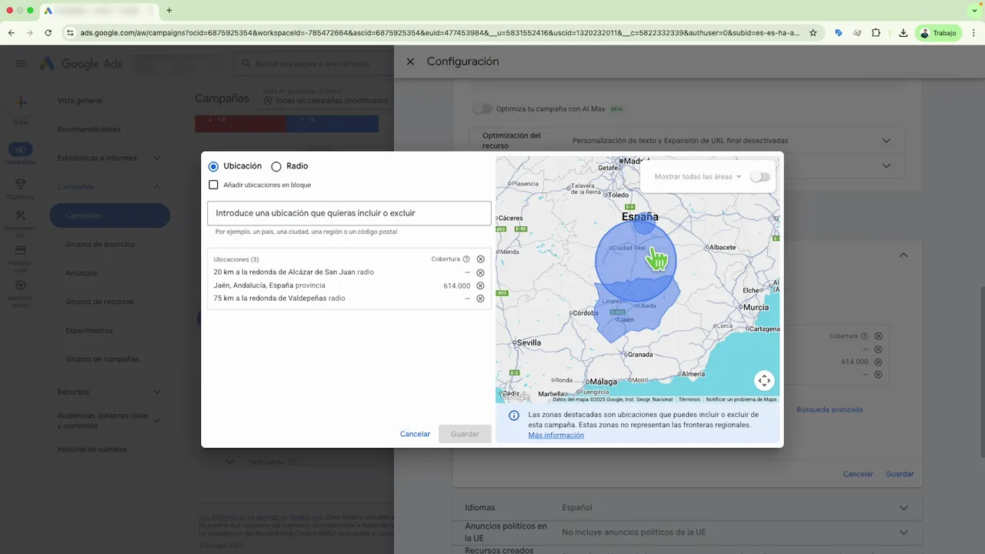This screenshot has height=554, width=985.
Task: Select the Radio option
Action: (x=276, y=166)
